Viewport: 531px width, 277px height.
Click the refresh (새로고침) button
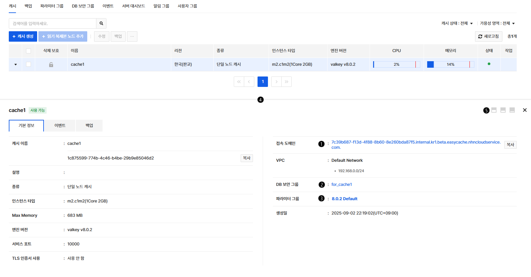pos(488,36)
